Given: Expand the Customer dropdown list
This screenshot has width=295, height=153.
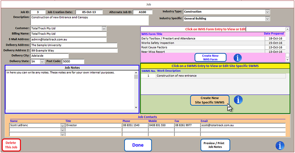Looking at the screenshot, I should point(104,29).
